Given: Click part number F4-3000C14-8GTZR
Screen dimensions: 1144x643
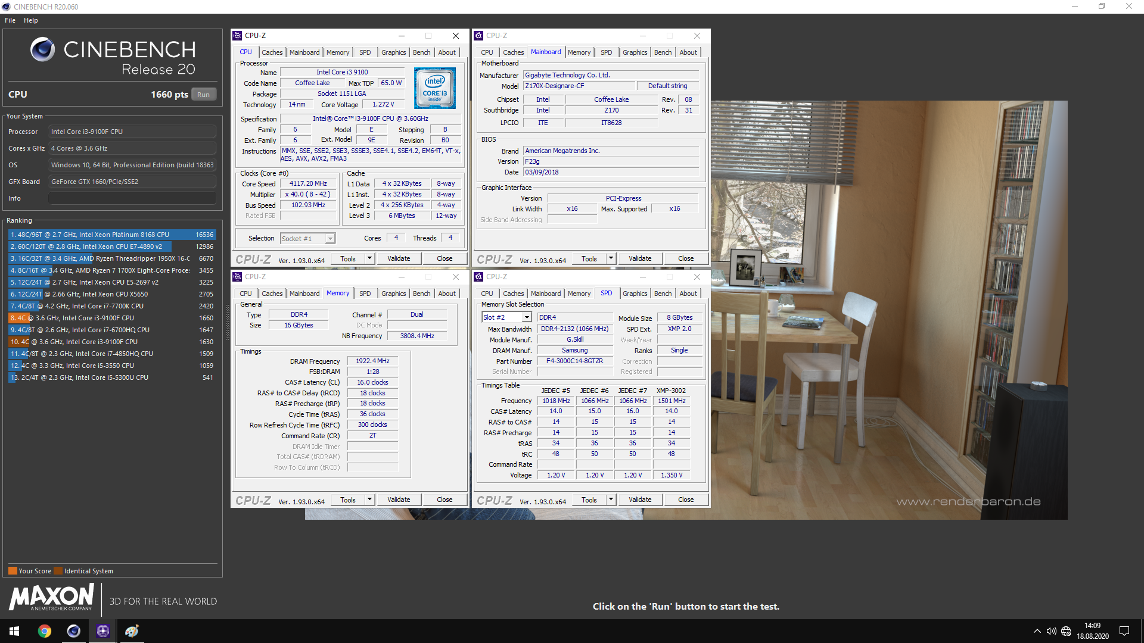Looking at the screenshot, I should 575,361.
